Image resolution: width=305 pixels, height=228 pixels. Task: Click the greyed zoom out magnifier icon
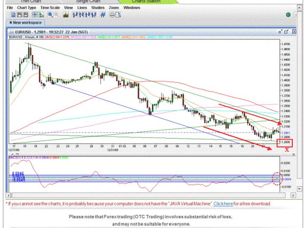(x=57, y=15)
